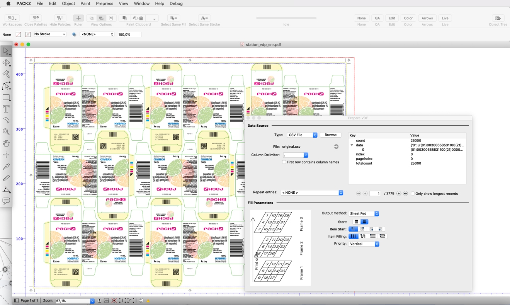The image size is (510, 305).
Task: Click the stroke color swatch
Action: tap(28, 34)
